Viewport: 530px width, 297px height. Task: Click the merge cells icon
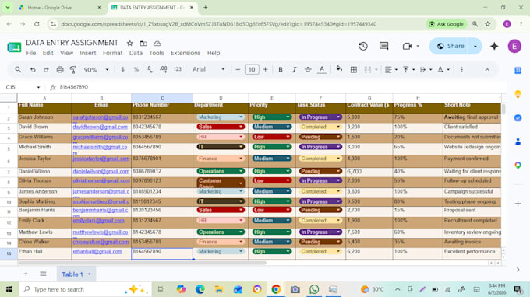[367, 69]
